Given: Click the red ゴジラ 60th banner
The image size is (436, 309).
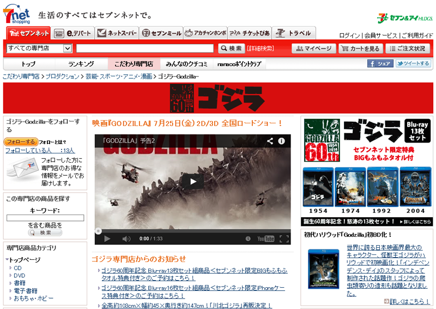Looking at the screenshot, I should click(x=218, y=98).
